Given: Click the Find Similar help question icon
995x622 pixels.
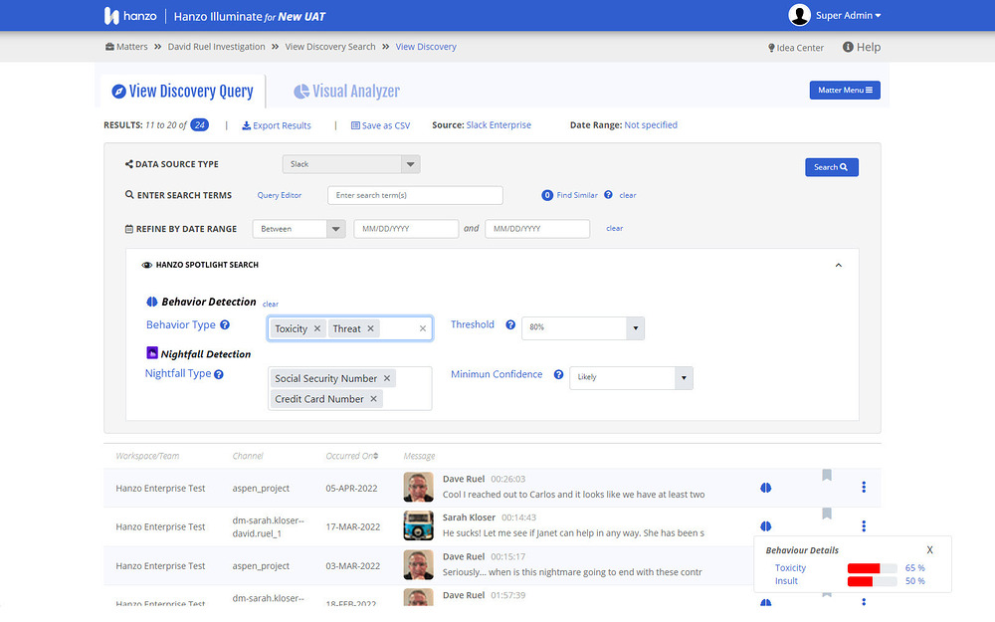Looking at the screenshot, I should click(608, 195).
